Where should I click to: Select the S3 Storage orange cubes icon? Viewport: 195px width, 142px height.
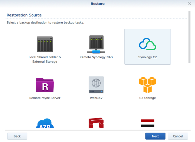[147, 85]
